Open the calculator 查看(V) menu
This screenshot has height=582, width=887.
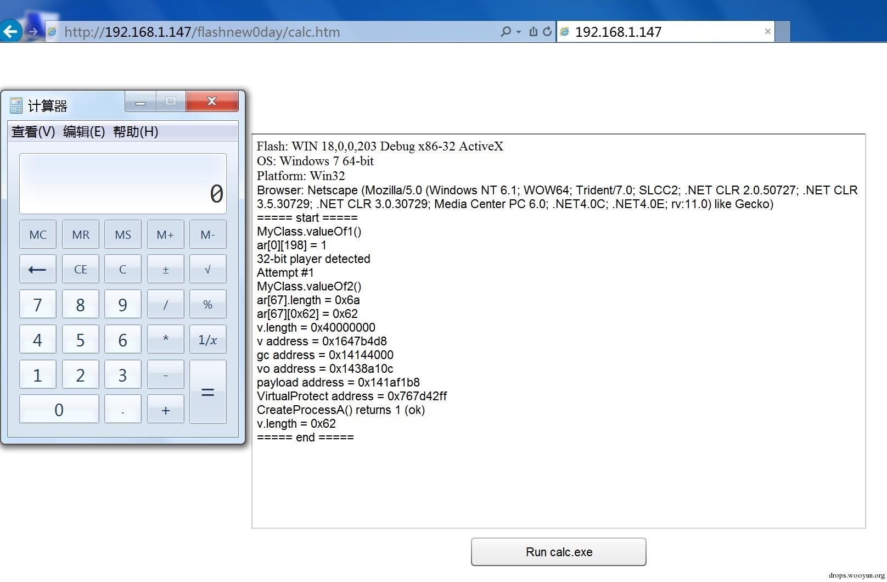[x=33, y=132]
